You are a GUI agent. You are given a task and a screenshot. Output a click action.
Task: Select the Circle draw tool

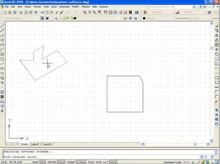(2, 54)
